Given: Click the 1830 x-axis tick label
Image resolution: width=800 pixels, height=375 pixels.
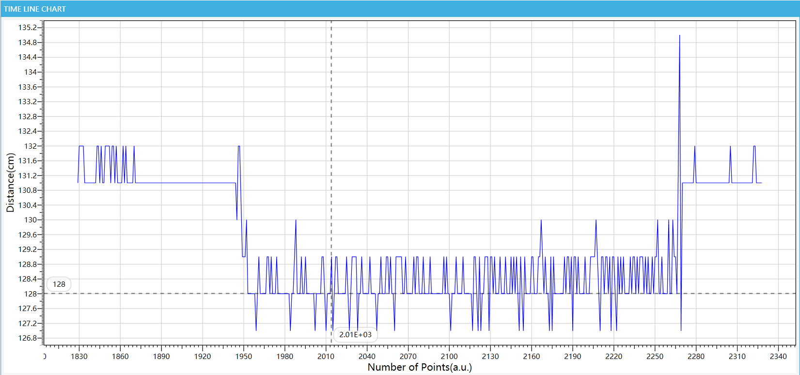Looking at the screenshot, I should pyautogui.click(x=79, y=357).
